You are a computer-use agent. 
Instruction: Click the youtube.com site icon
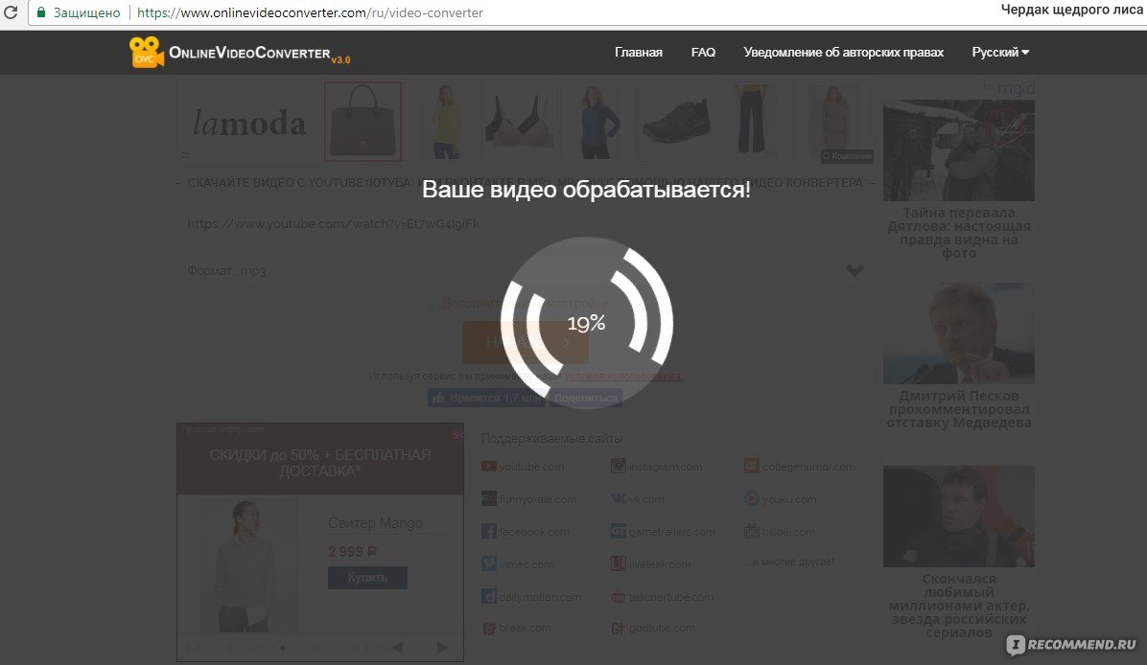pyautogui.click(x=489, y=467)
